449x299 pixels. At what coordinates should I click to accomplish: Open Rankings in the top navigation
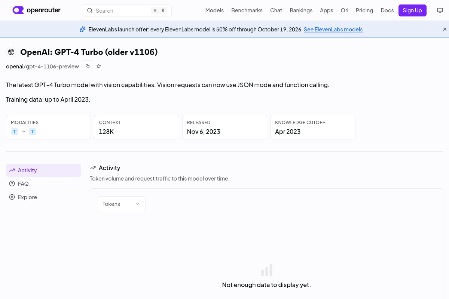301,10
